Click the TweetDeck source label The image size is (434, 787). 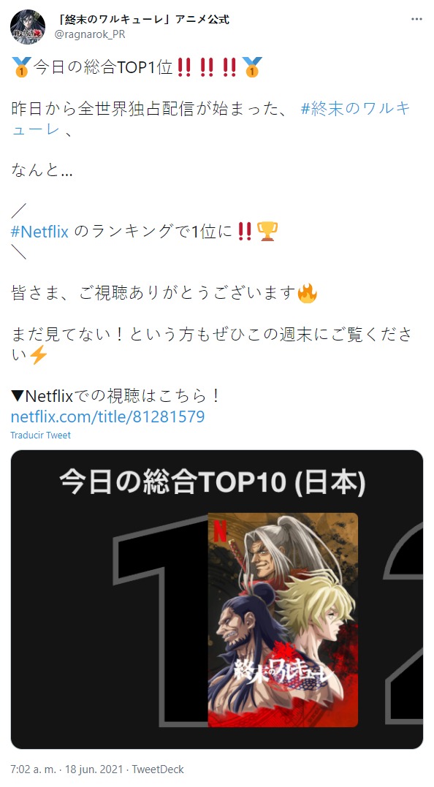pyautogui.click(x=158, y=769)
